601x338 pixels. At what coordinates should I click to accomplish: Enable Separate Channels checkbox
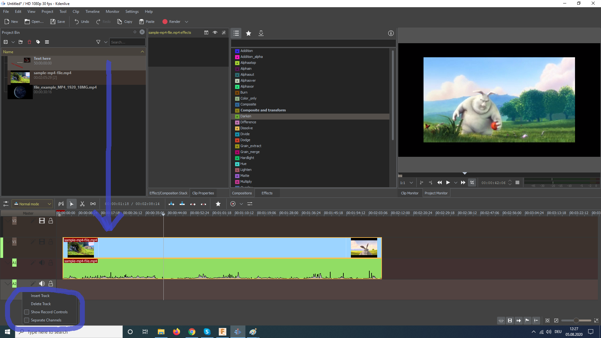click(x=27, y=320)
